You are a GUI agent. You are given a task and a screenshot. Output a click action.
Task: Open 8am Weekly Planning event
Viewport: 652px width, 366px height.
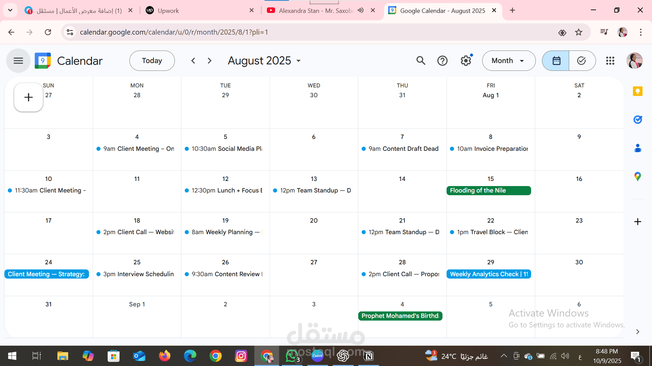pyautogui.click(x=224, y=232)
